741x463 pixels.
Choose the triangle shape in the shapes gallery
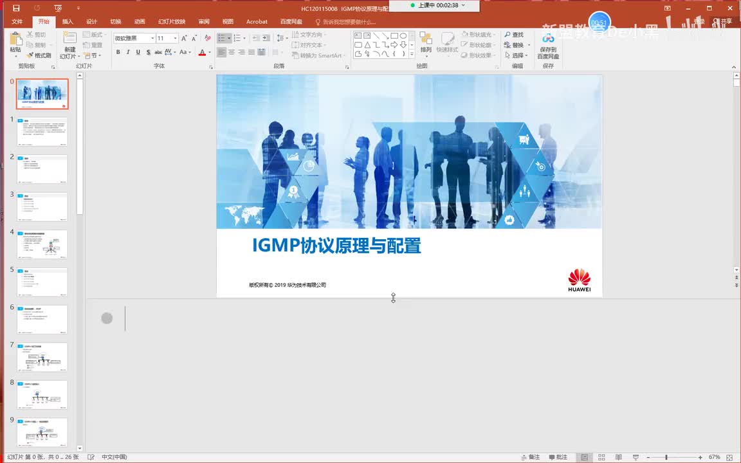(367, 45)
